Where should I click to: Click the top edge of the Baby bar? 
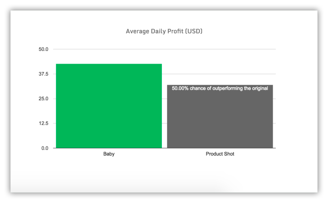point(109,64)
